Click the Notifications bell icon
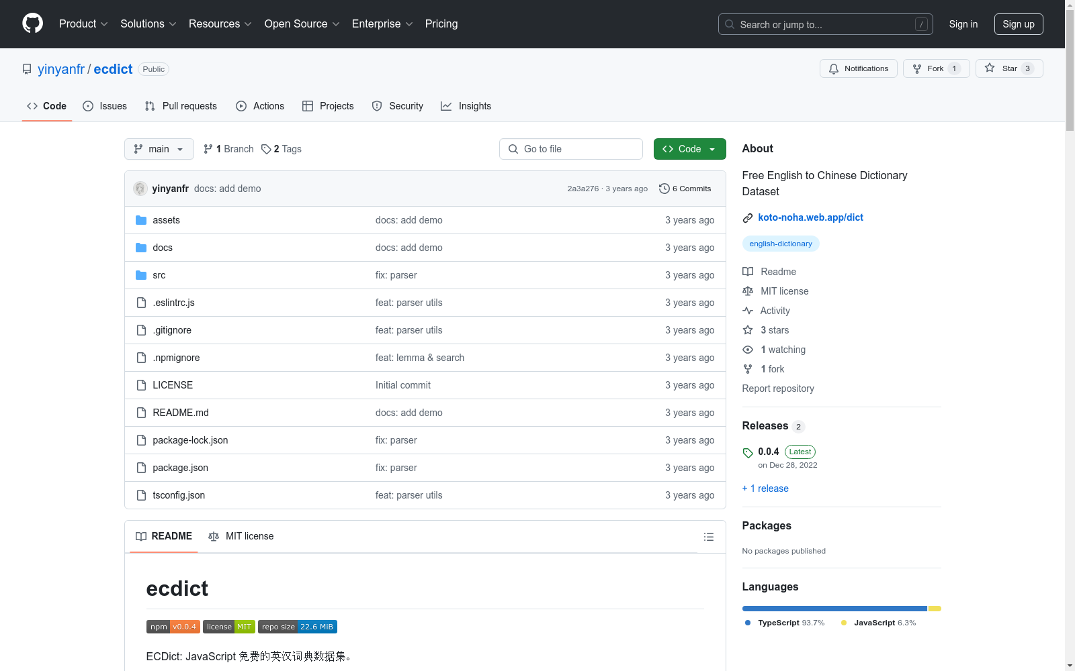The image size is (1075, 671). (x=834, y=68)
